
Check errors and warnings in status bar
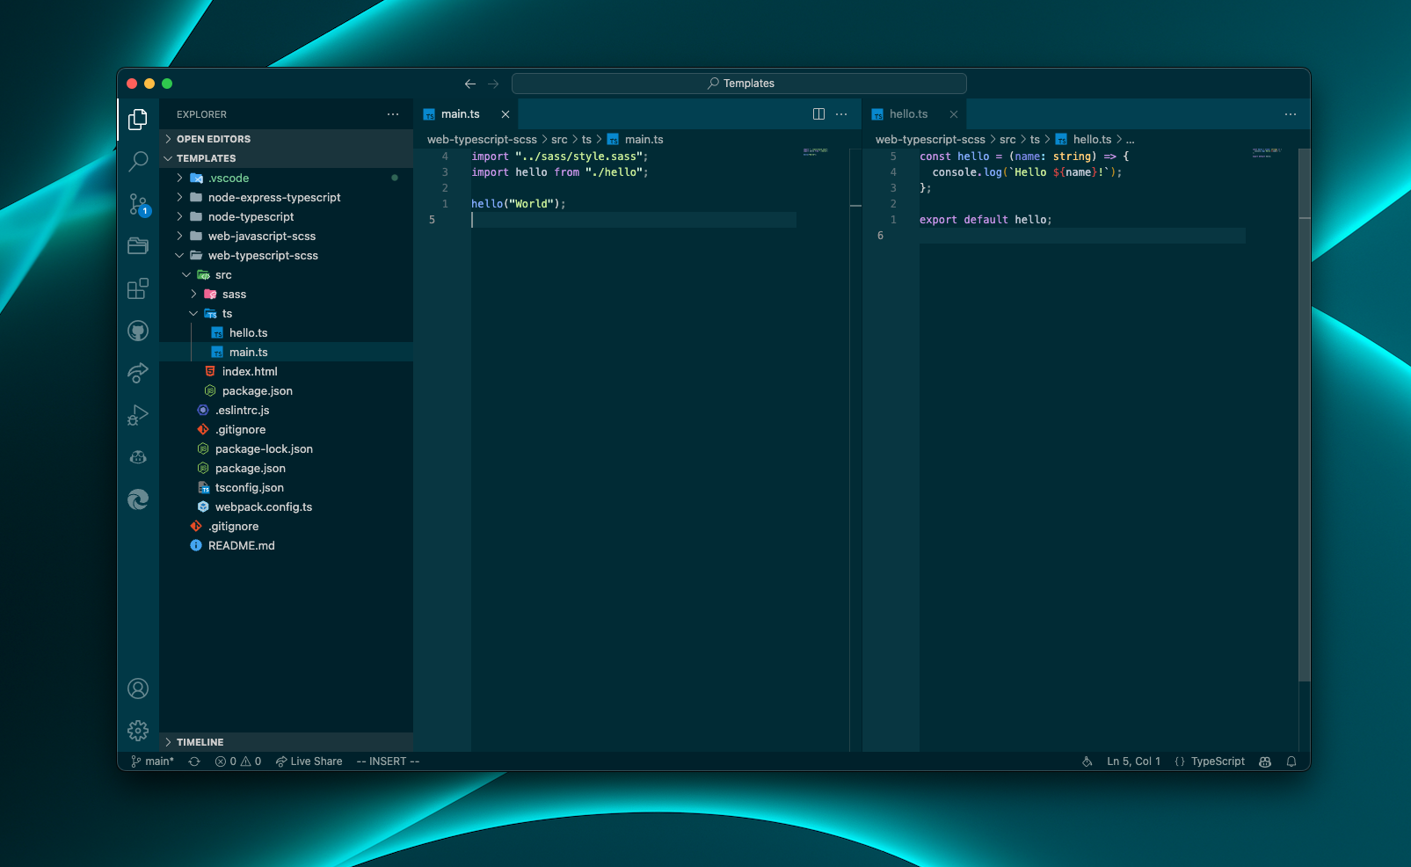pyautogui.click(x=236, y=761)
